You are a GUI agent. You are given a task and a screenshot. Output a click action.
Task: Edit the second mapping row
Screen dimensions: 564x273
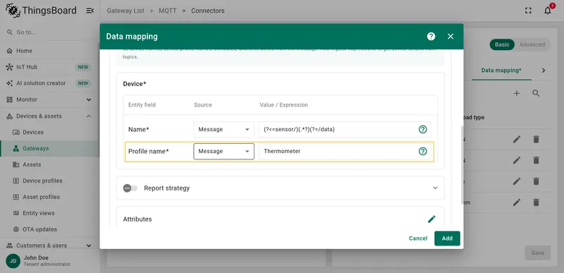click(517, 160)
